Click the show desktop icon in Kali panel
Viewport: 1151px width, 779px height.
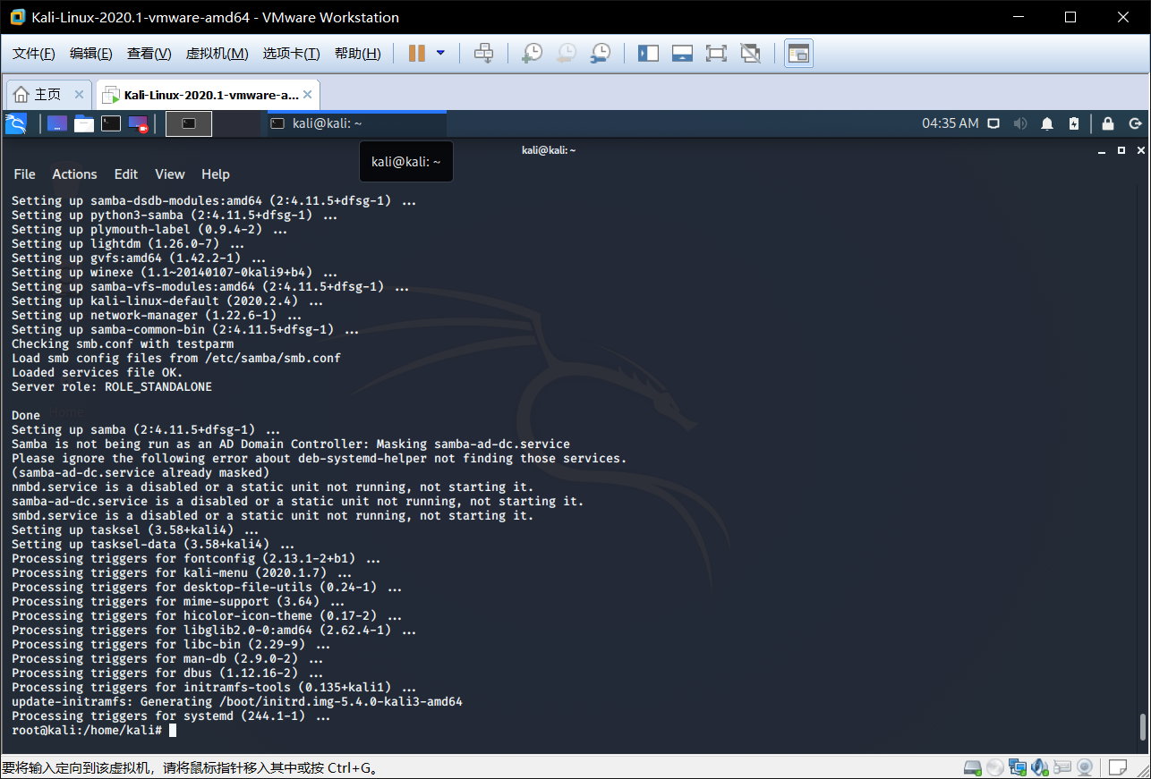(57, 123)
